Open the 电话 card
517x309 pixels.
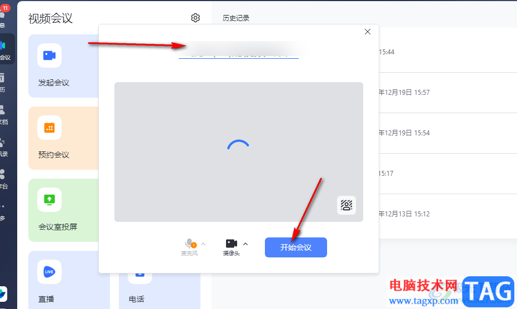159,291
